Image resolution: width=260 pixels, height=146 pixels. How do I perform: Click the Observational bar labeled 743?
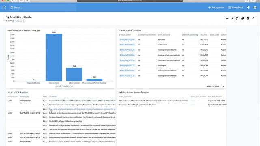pyautogui.click(x=74, y=74)
